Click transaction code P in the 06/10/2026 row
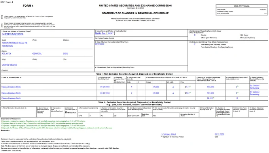The image size is (269, 153). coord(132,93)
